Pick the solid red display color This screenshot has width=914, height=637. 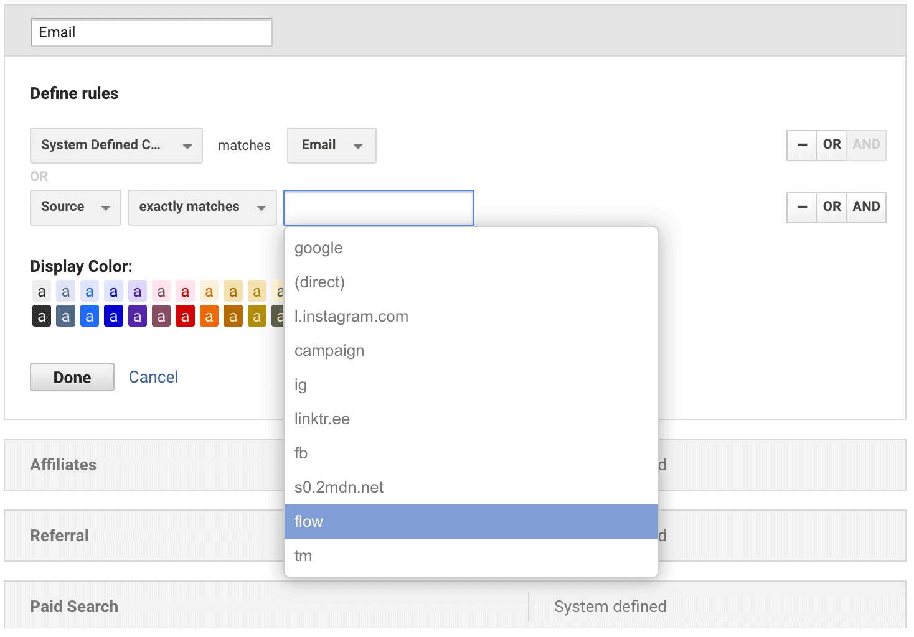pyautogui.click(x=185, y=317)
